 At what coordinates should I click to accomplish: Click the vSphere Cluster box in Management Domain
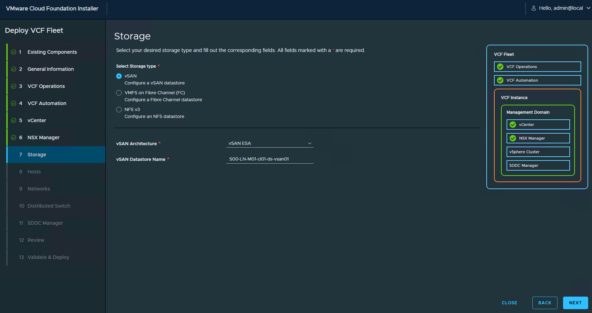(538, 152)
